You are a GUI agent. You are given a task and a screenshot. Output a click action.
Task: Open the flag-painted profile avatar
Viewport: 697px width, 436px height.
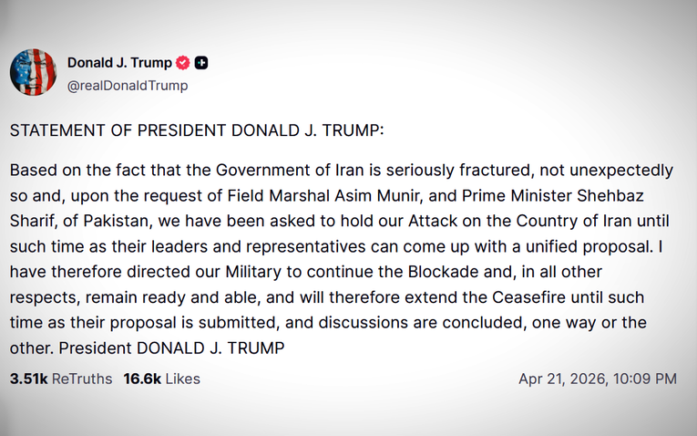(x=34, y=72)
